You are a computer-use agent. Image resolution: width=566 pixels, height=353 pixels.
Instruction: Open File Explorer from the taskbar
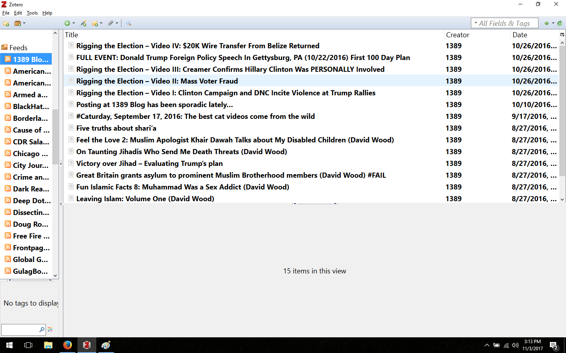(48, 345)
